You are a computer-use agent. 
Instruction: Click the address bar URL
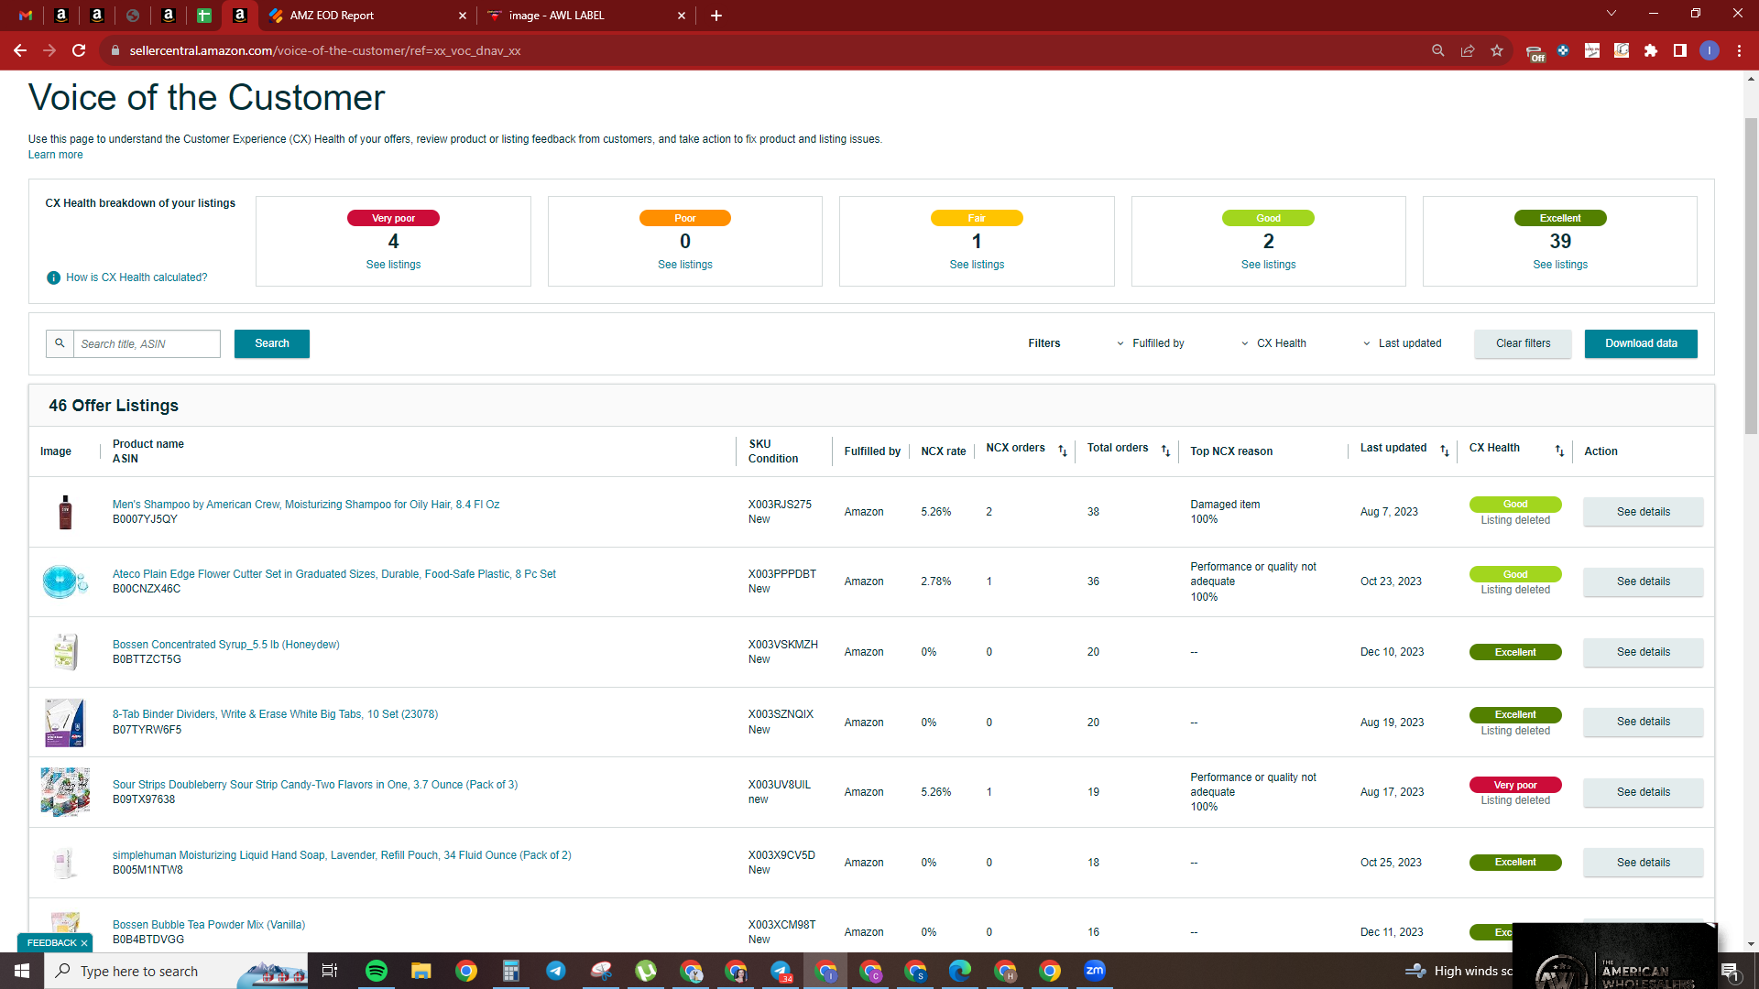(325, 50)
